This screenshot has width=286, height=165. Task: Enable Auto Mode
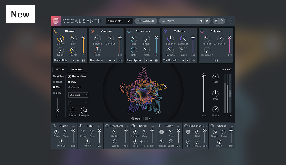point(146,21)
